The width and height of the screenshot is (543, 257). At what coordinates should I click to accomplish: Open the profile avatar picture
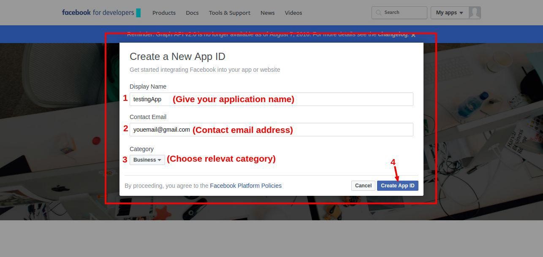pos(475,13)
